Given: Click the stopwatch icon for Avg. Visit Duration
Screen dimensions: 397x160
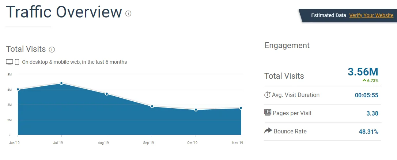Looking at the screenshot, I should [267, 95].
